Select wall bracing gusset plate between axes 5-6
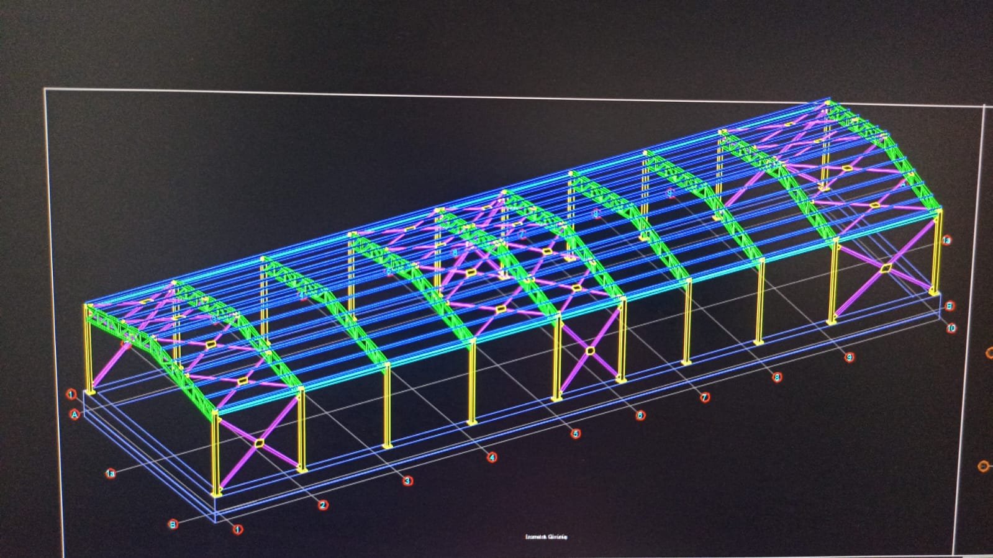This screenshot has height=558, width=993. (x=590, y=351)
